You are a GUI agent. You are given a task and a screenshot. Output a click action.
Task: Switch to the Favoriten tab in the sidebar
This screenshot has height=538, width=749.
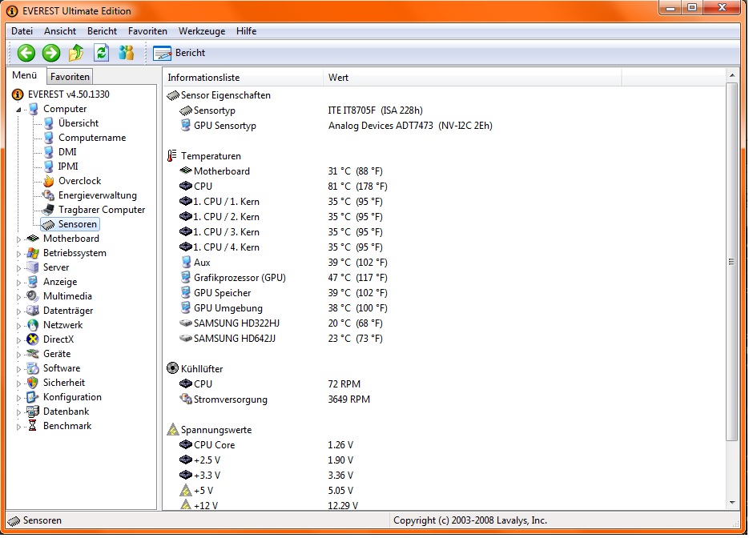[70, 76]
